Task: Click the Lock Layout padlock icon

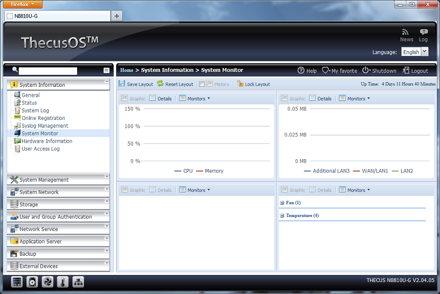Action: click(x=240, y=83)
